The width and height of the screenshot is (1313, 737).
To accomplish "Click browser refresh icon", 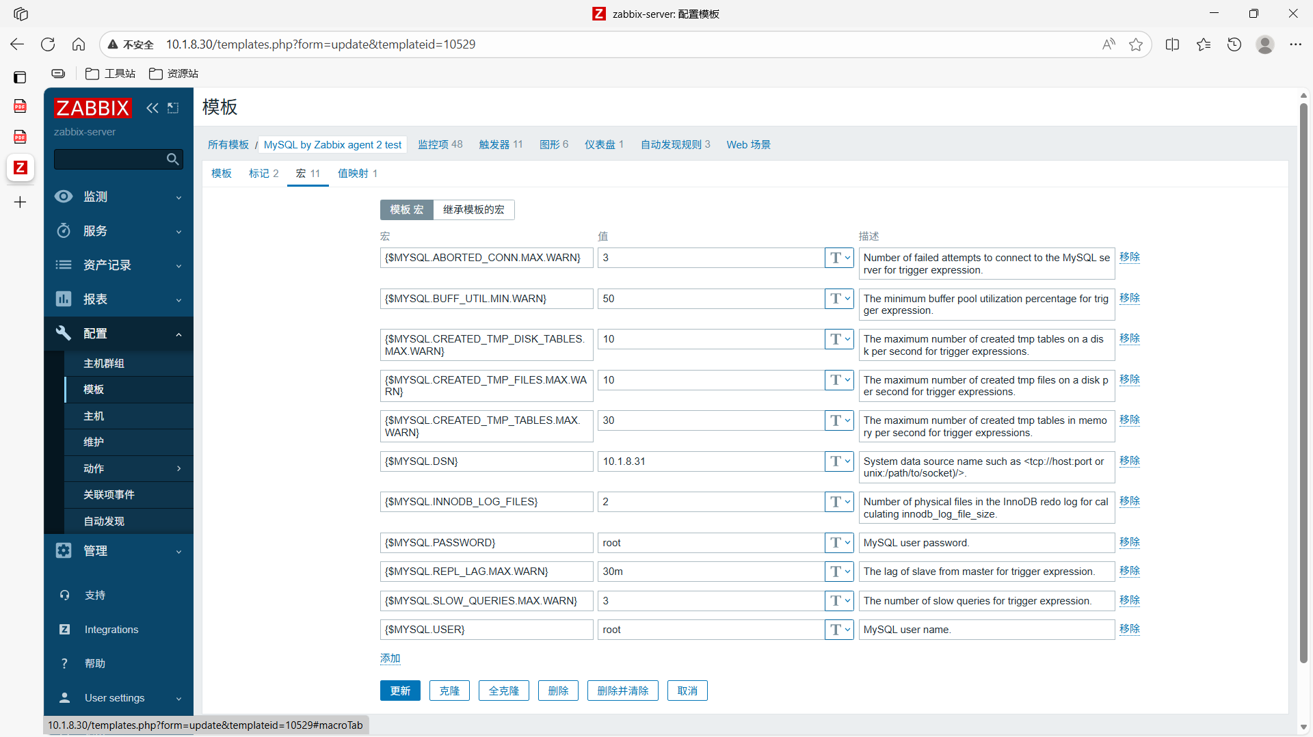I will [48, 44].
